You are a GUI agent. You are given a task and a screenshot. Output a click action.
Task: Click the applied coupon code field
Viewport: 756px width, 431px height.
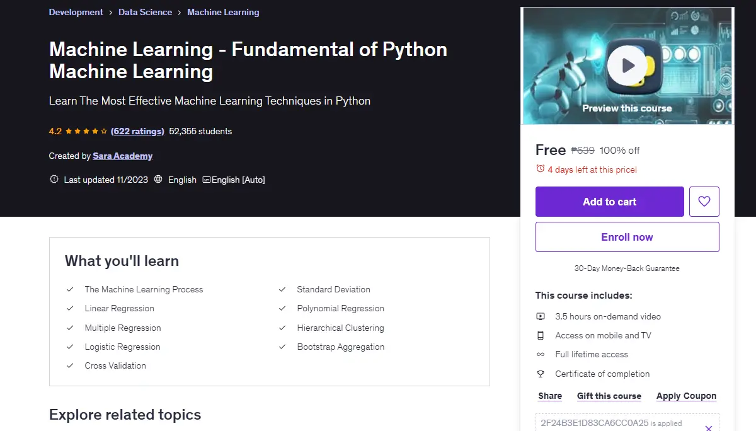[x=627, y=423]
